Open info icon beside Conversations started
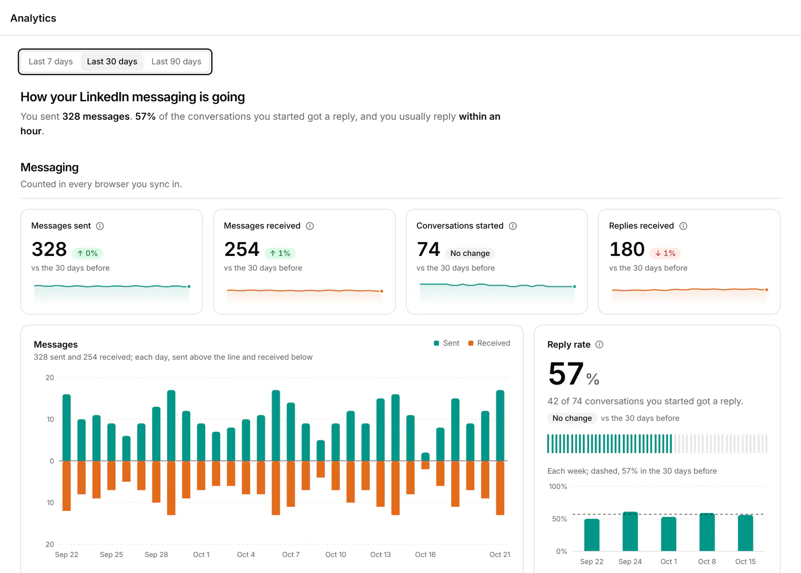 point(513,226)
